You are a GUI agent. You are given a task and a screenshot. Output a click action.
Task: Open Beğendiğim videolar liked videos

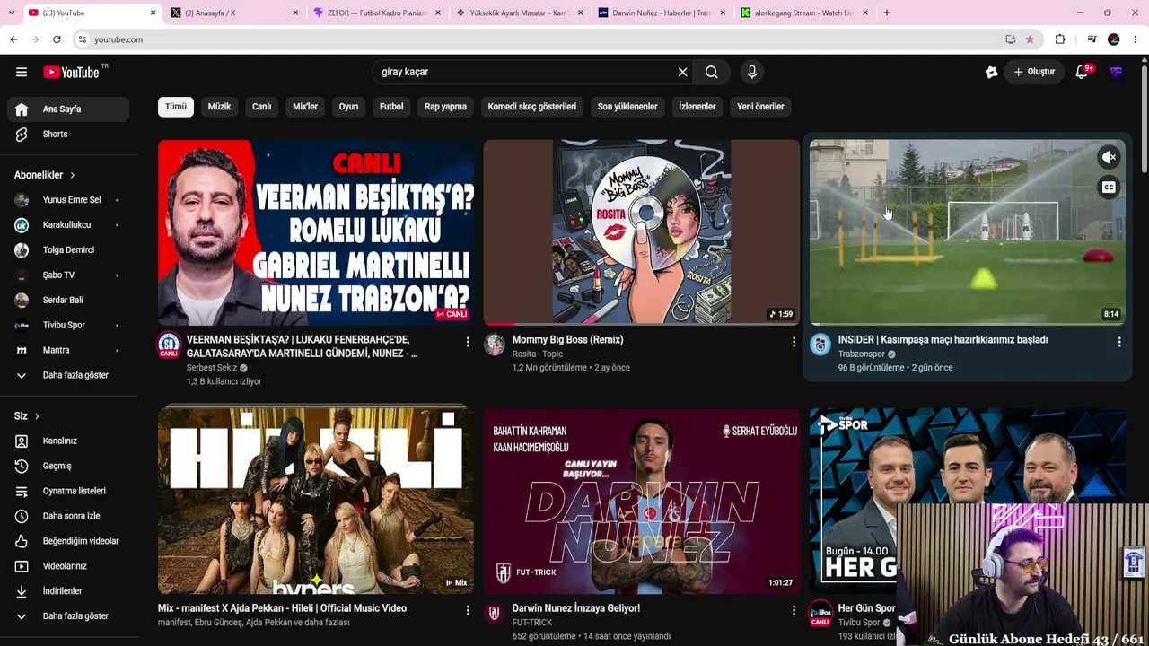tap(68, 541)
